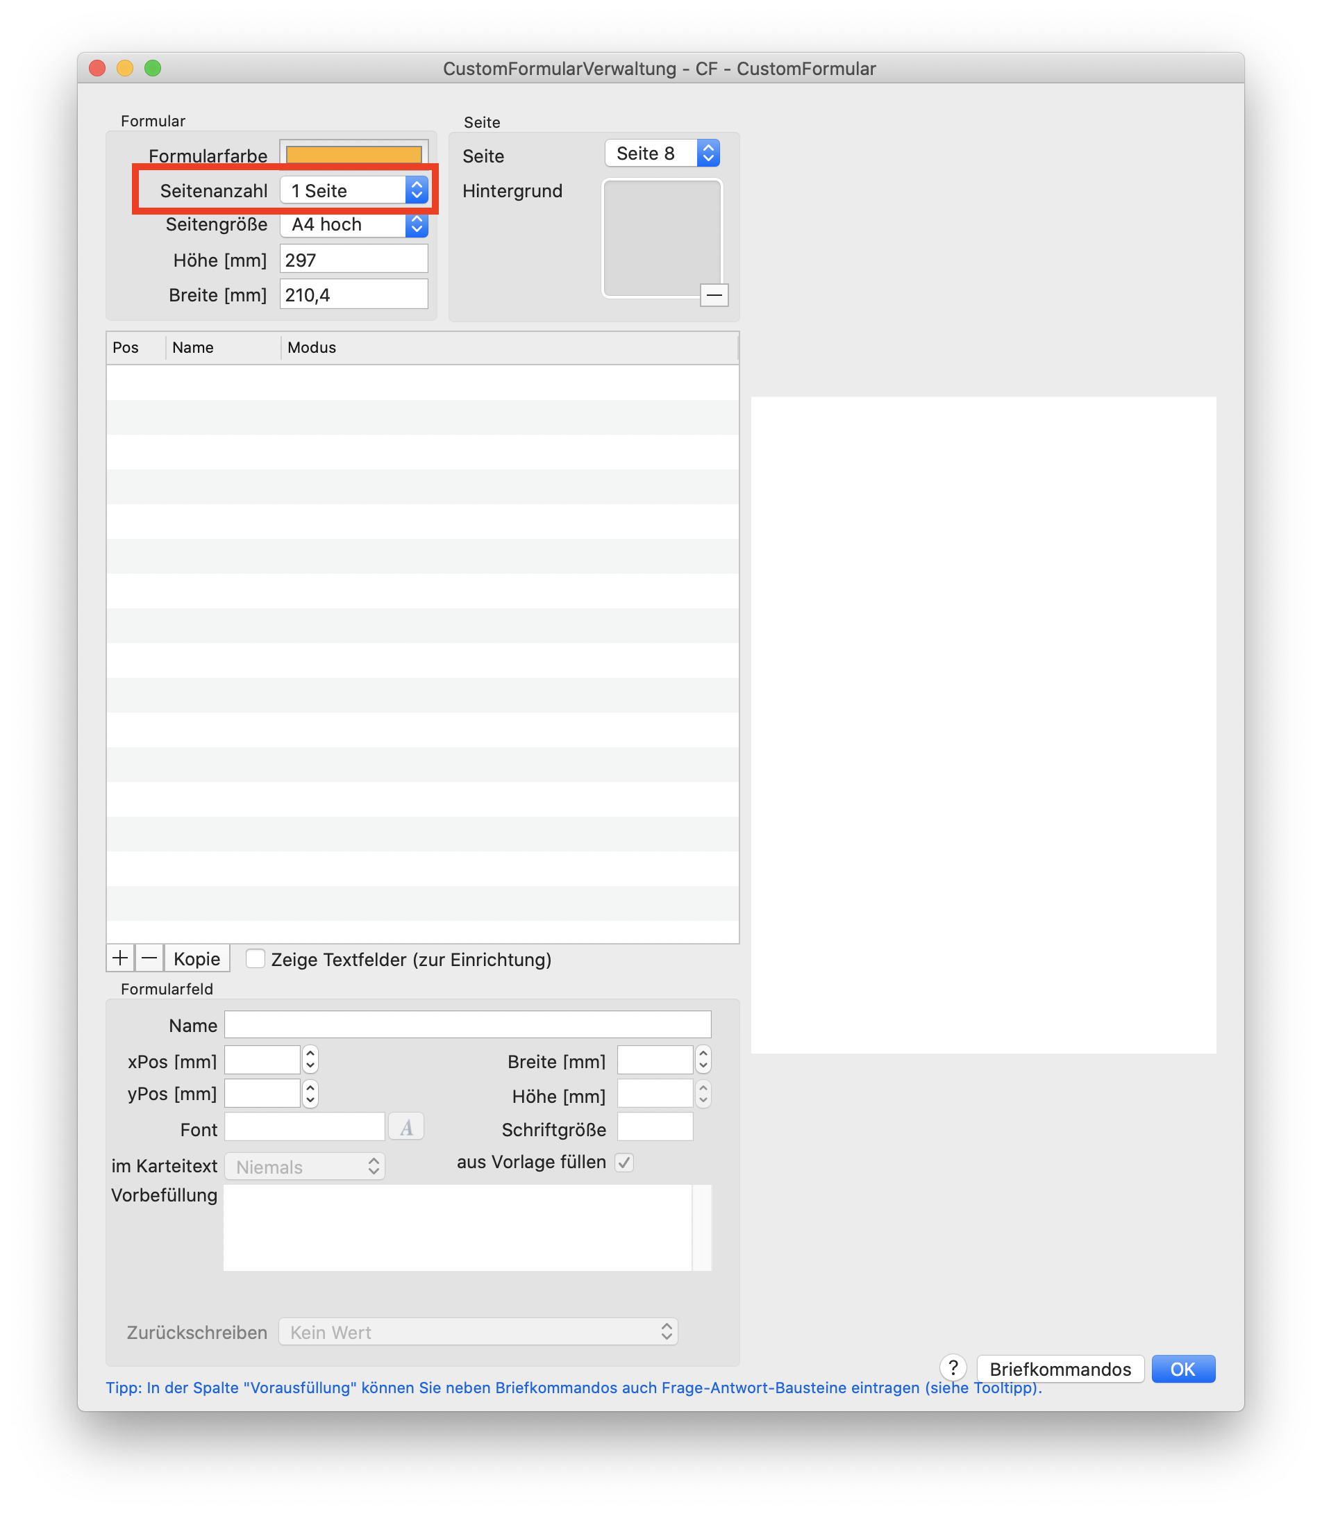Click the xPos [mm] input field
The image size is (1322, 1514).
coord(262,1060)
